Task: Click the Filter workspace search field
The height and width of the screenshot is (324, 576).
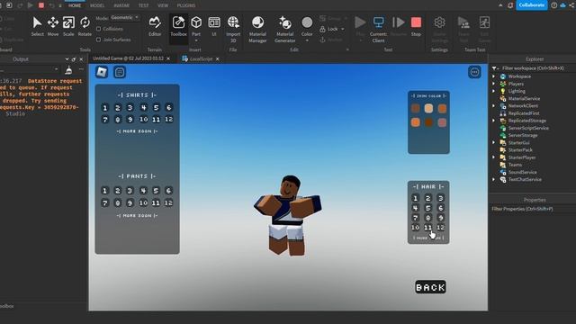Action: tap(533, 68)
